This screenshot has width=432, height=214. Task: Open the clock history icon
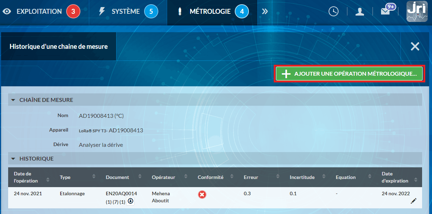334,11
